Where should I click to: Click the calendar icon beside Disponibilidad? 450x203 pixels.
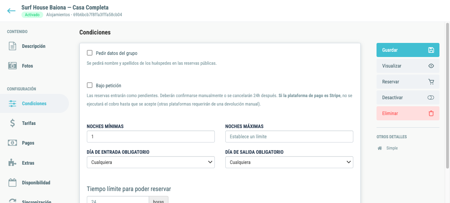[13, 183]
